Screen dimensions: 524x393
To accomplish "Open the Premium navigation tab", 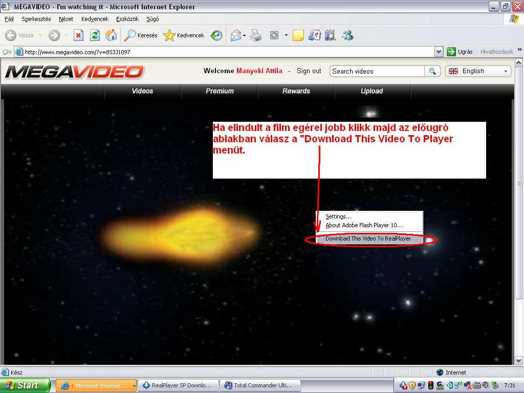I will 220,91.
